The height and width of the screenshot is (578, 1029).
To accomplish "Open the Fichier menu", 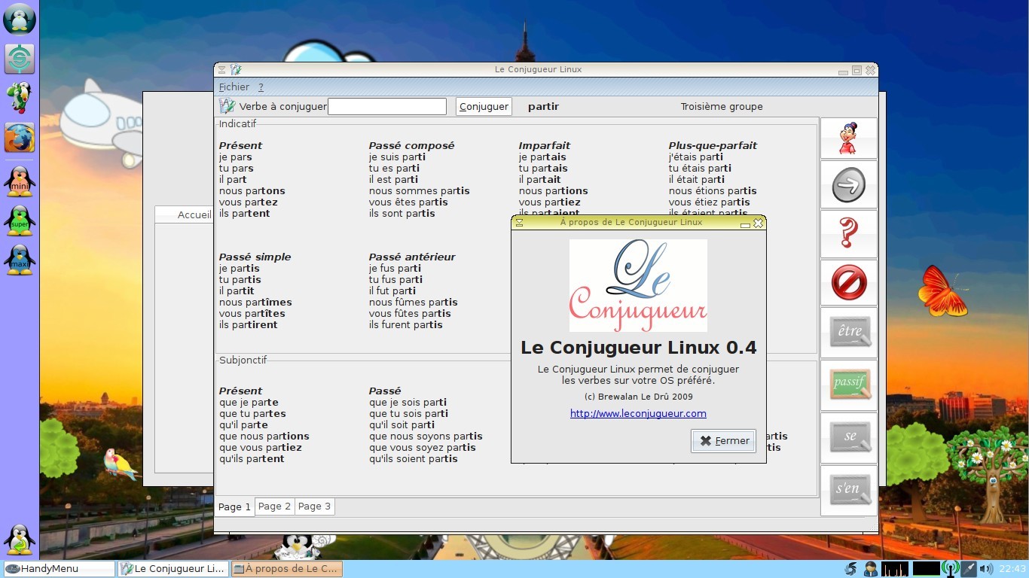I will point(234,87).
